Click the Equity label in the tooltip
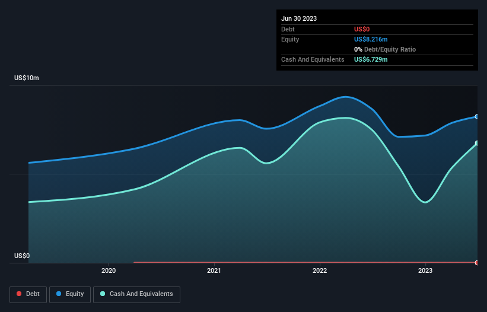The image size is (487, 312). [290, 39]
